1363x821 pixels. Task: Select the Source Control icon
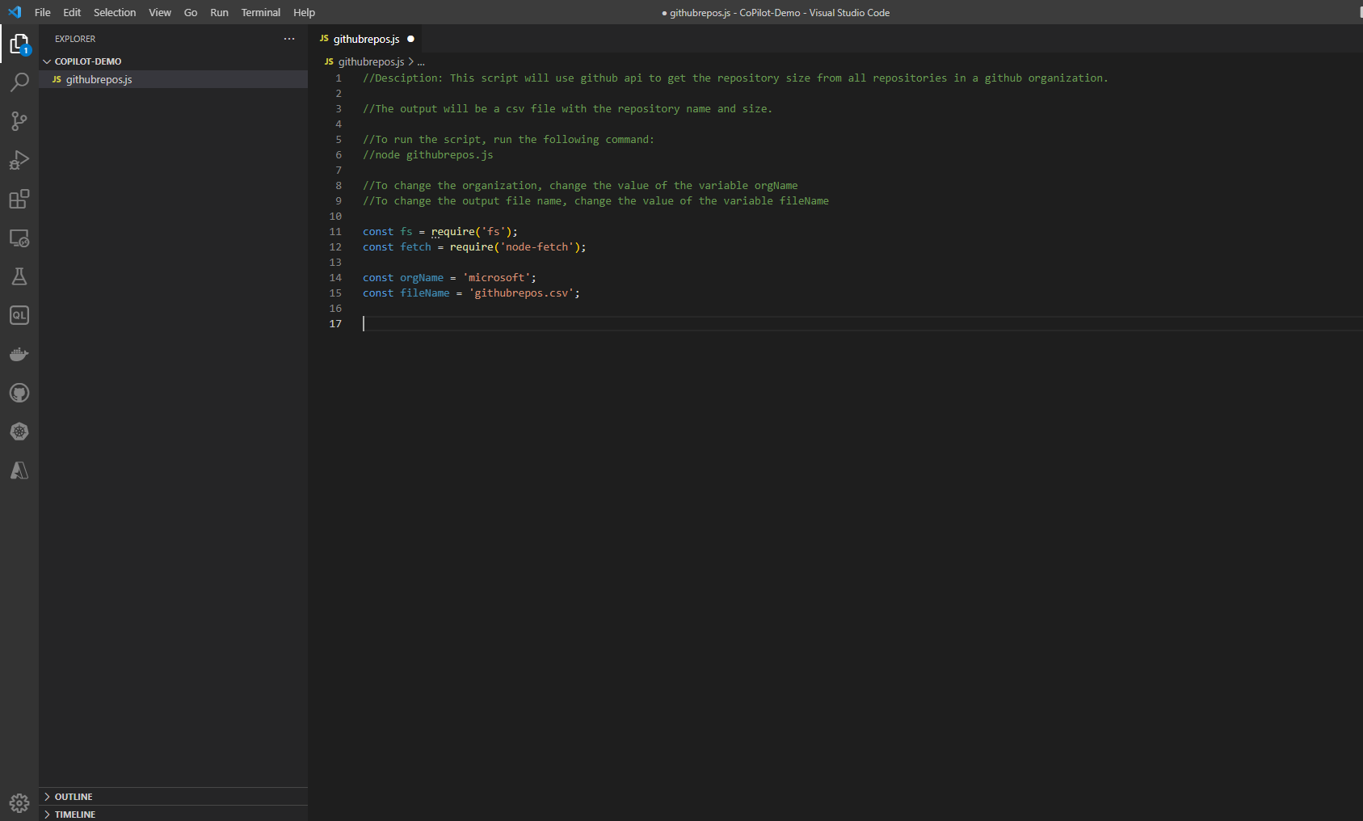pos(19,121)
